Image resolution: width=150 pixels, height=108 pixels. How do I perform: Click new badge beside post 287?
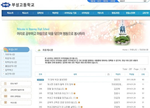74,84
